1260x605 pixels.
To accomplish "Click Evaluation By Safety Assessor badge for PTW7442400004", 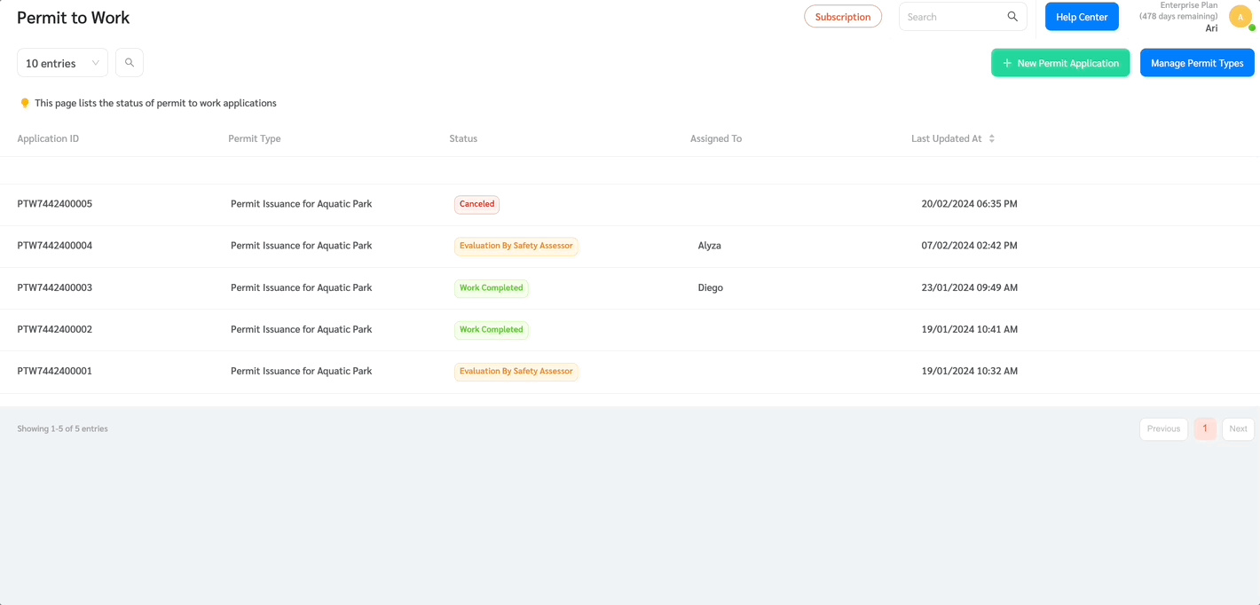I will (516, 246).
